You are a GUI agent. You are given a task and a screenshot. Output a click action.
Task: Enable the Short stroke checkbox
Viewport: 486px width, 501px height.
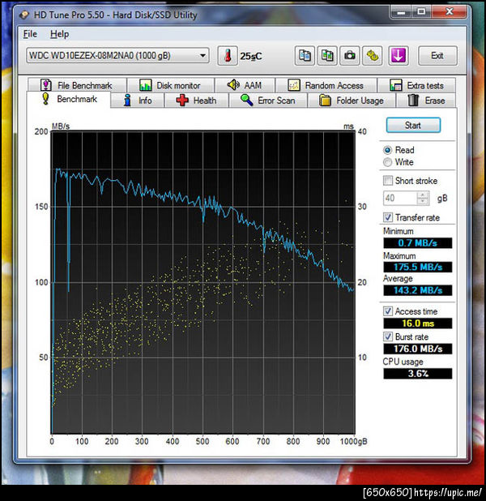pos(388,181)
